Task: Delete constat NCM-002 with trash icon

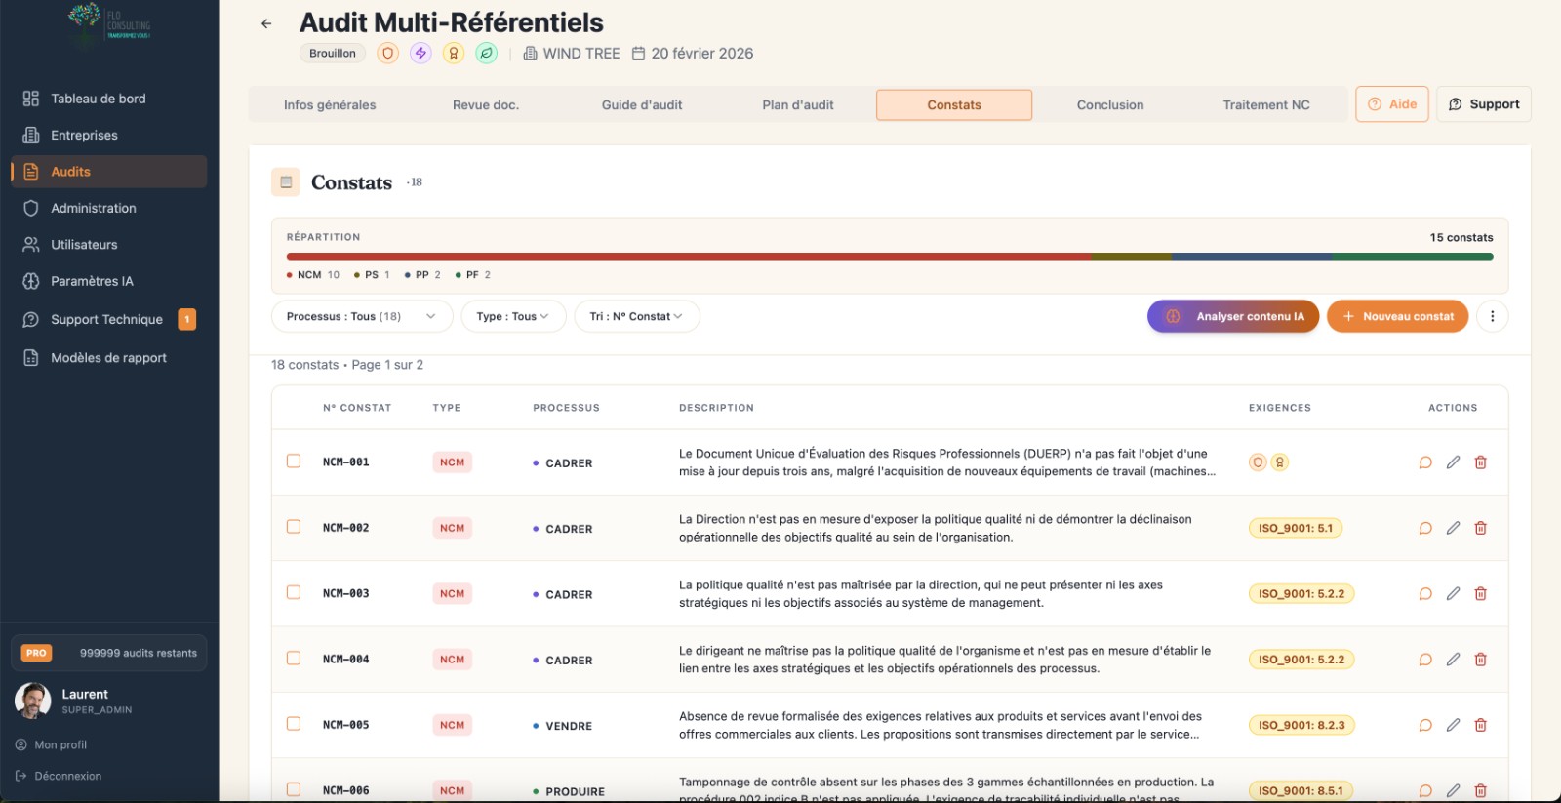Action: click(1480, 528)
